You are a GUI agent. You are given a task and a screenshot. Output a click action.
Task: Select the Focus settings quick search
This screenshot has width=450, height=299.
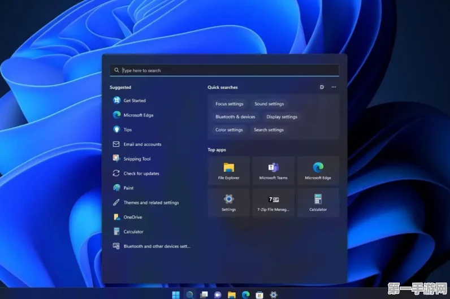pyautogui.click(x=230, y=103)
